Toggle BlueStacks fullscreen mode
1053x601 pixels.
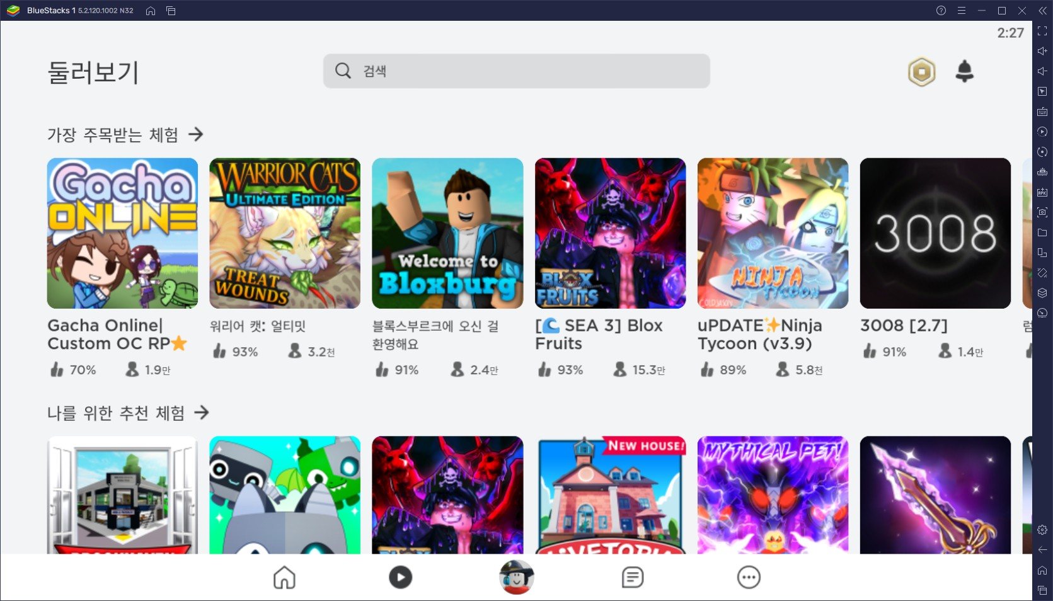(x=1042, y=31)
